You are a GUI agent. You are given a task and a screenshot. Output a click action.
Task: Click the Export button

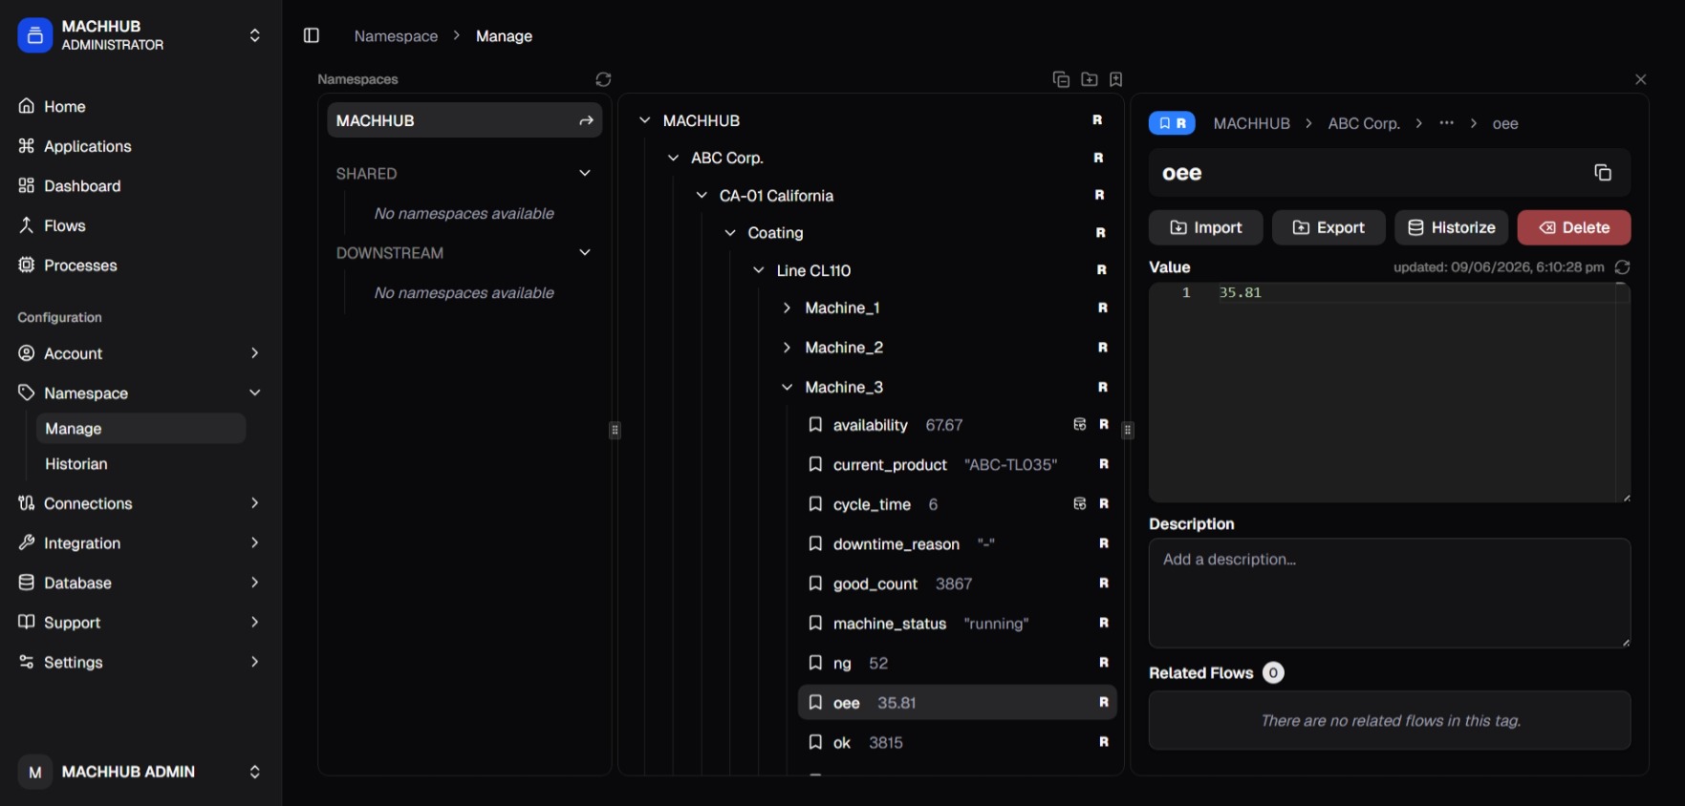tap(1329, 227)
